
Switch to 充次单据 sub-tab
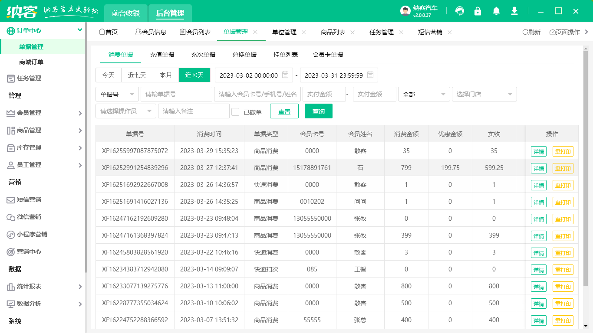203,55
